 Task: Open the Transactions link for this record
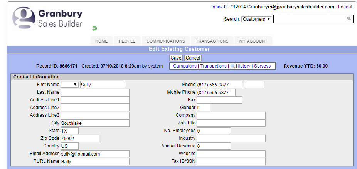click(x=213, y=66)
